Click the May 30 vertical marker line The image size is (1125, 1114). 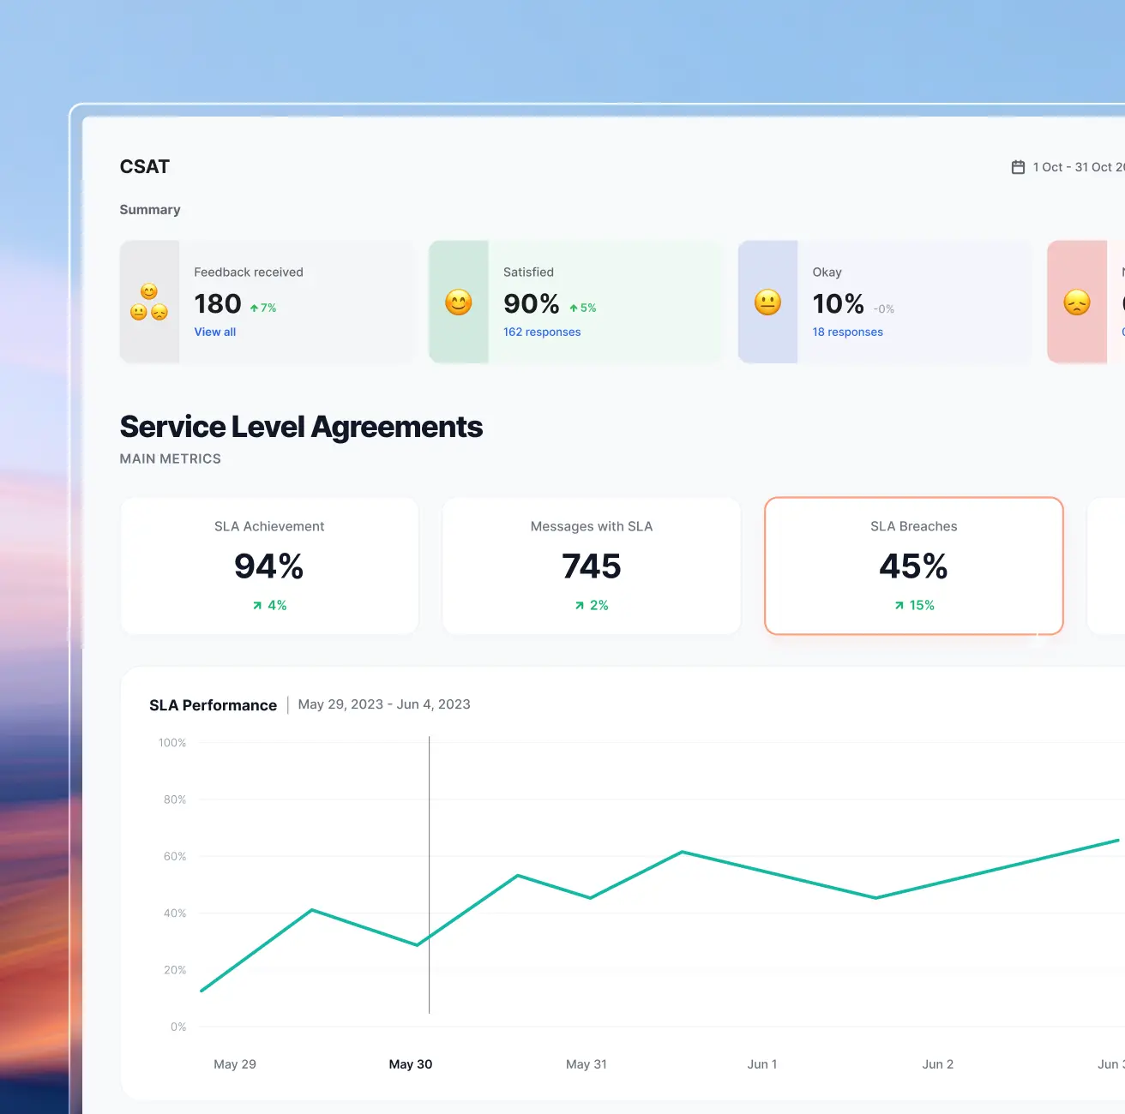point(429,874)
